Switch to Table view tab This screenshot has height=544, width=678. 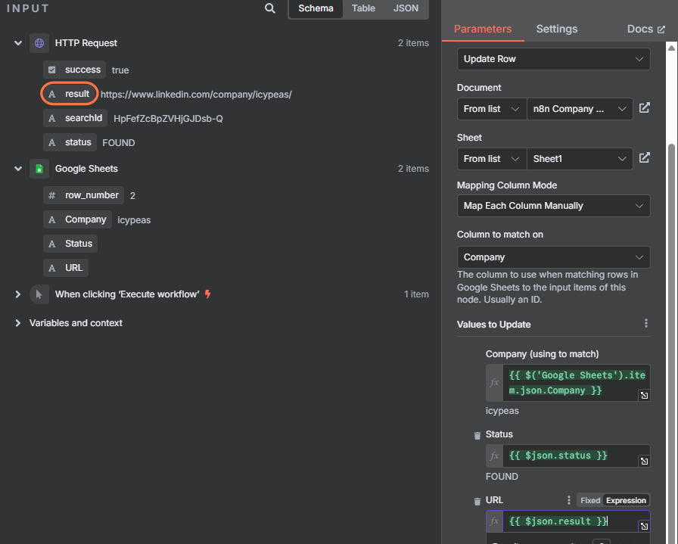click(x=363, y=8)
